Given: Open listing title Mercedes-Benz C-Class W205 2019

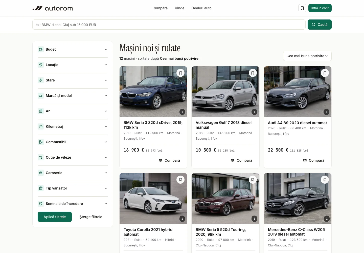Looking at the screenshot, I should click(x=296, y=232).
